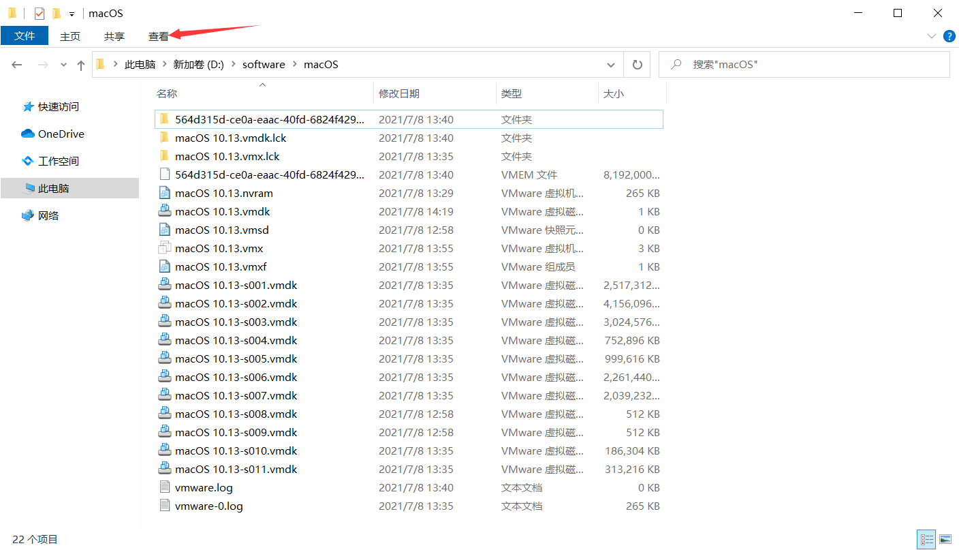Select vmware-0.log text file icon

coord(164,506)
